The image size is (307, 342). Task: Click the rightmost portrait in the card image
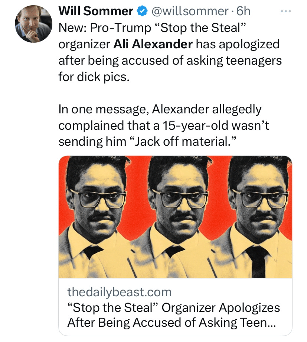click(x=256, y=217)
